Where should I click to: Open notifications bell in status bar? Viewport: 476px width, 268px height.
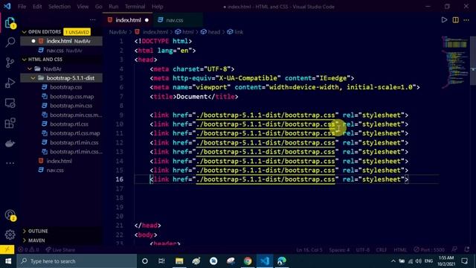467,249
